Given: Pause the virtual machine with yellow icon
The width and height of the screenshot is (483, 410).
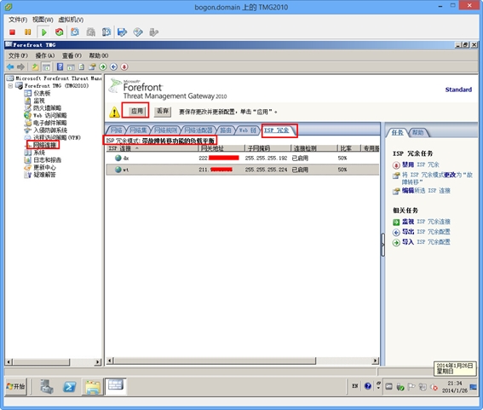Looking at the screenshot, I should (28, 32).
